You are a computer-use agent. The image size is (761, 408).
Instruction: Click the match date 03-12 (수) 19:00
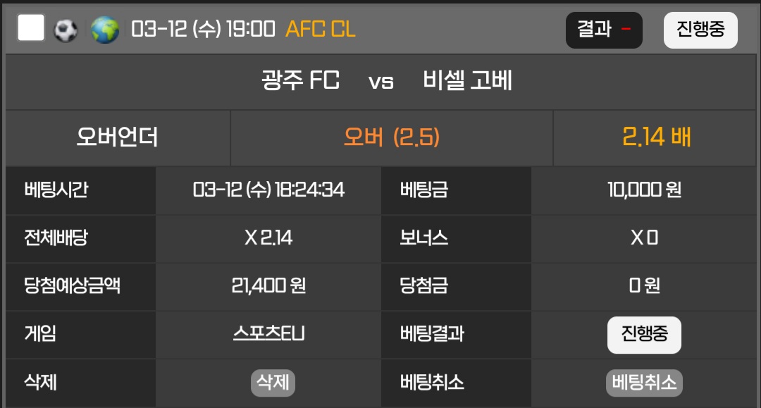pos(203,30)
